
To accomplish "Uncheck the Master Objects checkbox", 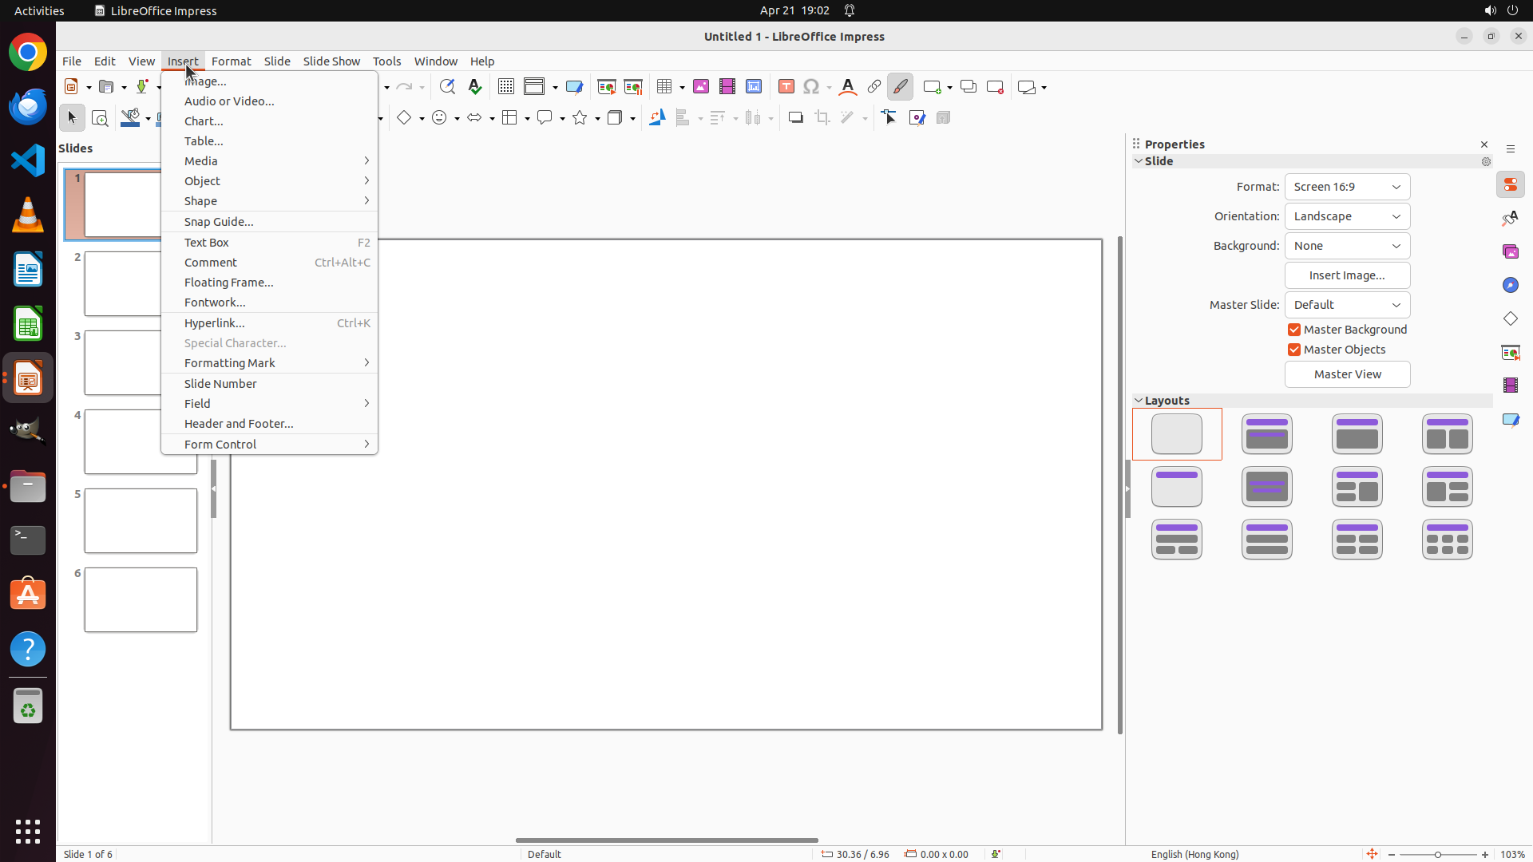I will coord(1294,350).
